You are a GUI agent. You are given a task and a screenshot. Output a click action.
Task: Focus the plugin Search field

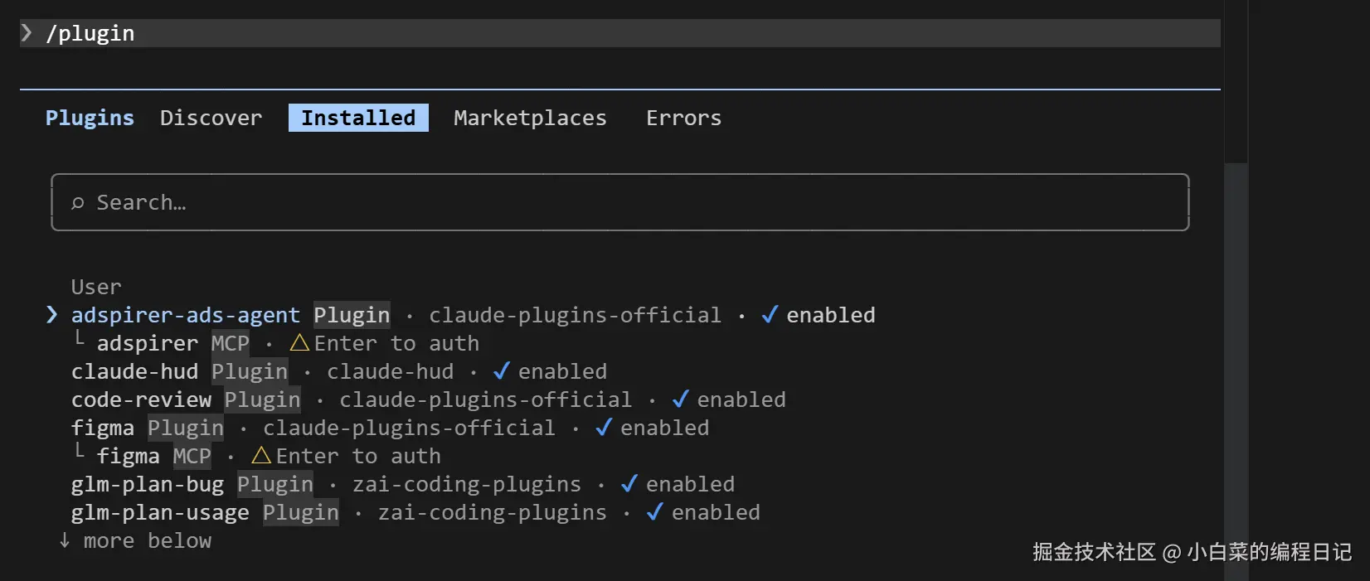coord(619,202)
